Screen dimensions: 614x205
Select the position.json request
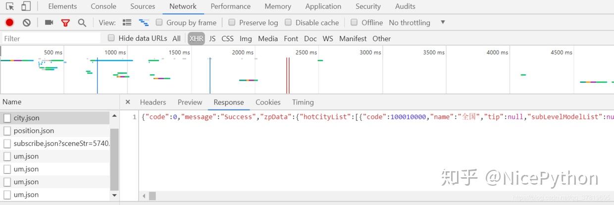tap(55, 131)
